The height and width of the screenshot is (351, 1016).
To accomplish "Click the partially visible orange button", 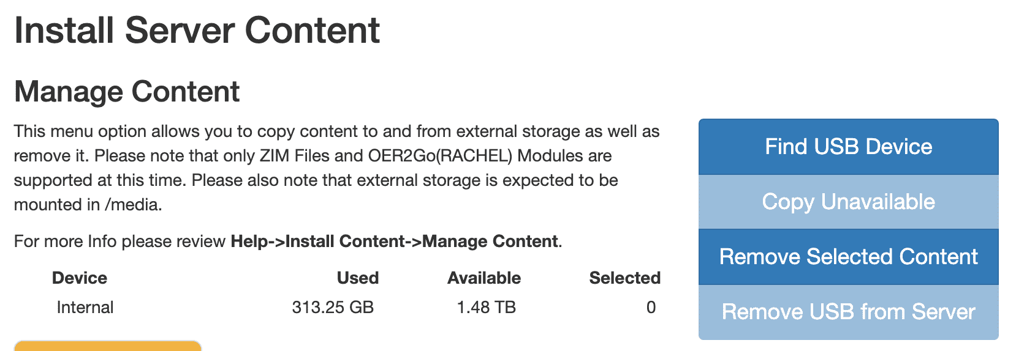I will coord(108,346).
